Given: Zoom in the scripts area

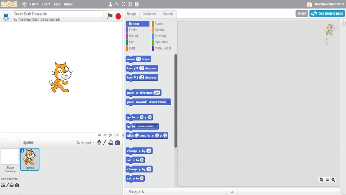Looking at the screenshot, I should (333, 180).
